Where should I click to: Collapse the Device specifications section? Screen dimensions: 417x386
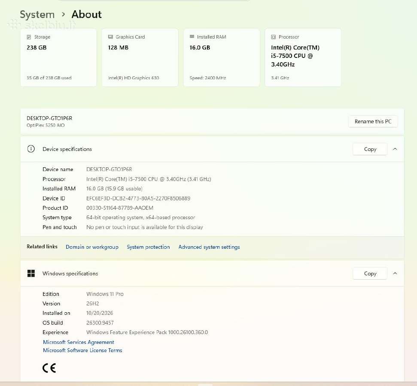pyautogui.click(x=395, y=149)
